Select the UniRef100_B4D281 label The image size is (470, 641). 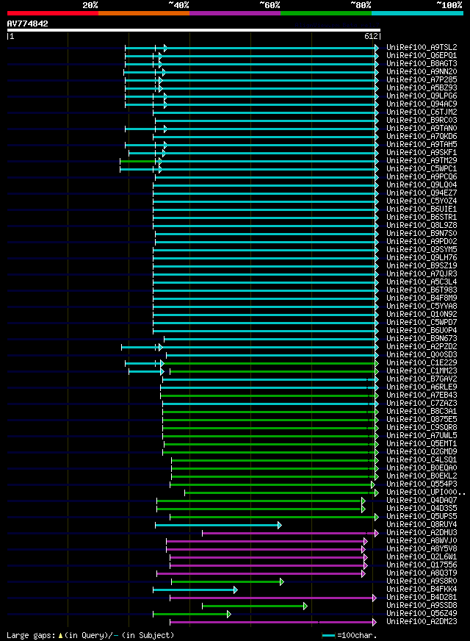tap(422, 597)
